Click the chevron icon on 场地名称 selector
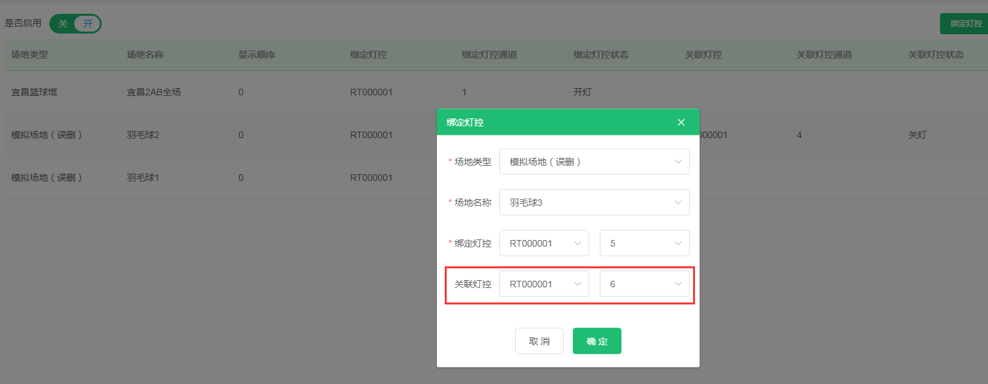The width and height of the screenshot is (988, 384). [x=678, y=202]
